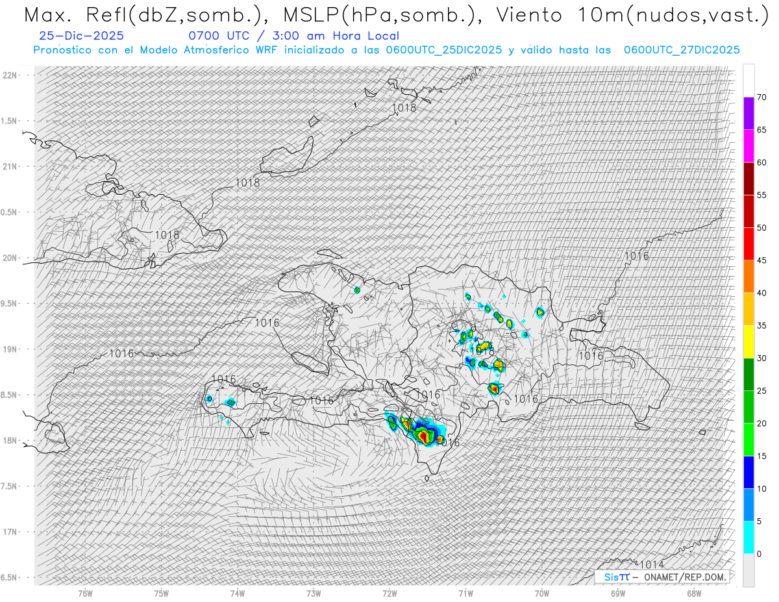
Task: Click the purple 65–70 dBZ colorbar segment
Action: click(x=749, y=114)
